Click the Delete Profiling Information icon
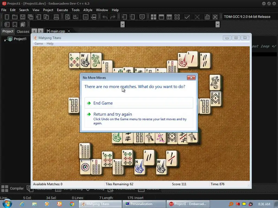Image resolution: width=278 pixels, height=208 pixels. point(215,17)
